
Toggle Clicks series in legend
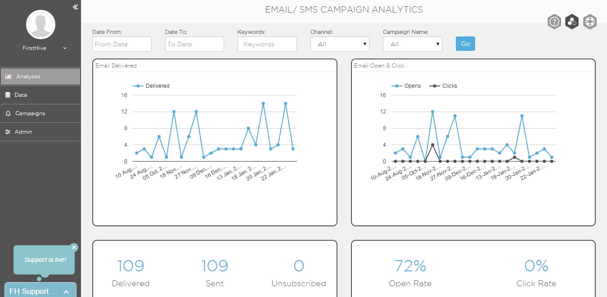444,85
